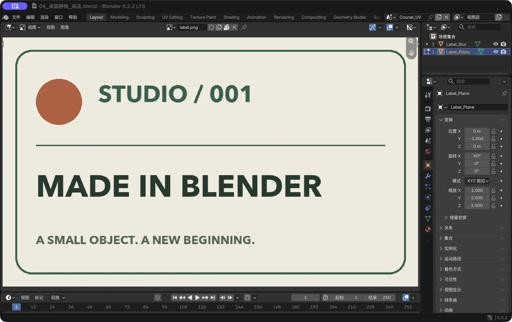Open the 文件 file menu
The image size is (512, 322).
pyautogui.click(x=16, y=17)
